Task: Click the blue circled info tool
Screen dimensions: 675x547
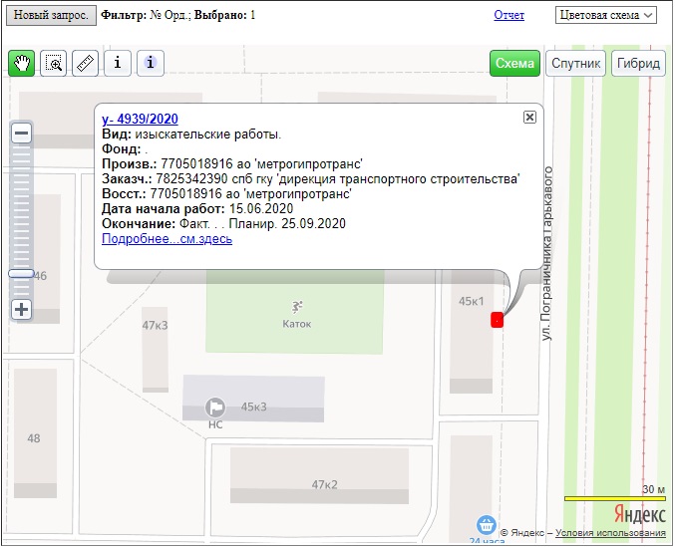Action: point(150,63)
